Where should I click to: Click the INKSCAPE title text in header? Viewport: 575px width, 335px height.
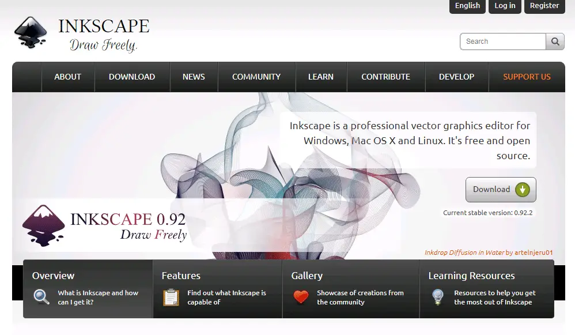(x=104, y=27)
